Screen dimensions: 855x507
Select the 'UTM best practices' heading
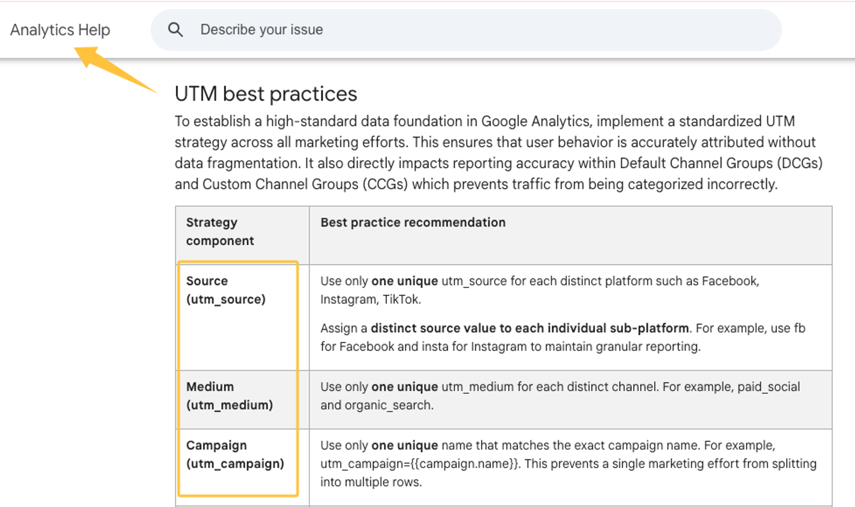click(266, 94)
